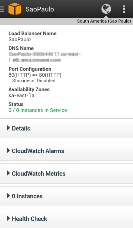Select the blurred DNS Name value
This screenshot has height=228, width=133.
click(x=45, y=57)
